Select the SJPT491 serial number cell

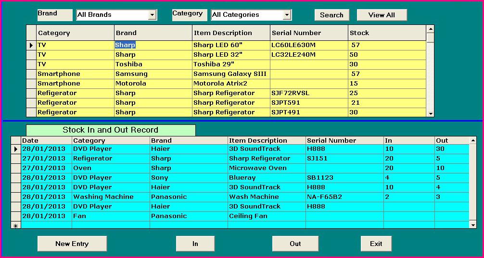coord(309,112)
